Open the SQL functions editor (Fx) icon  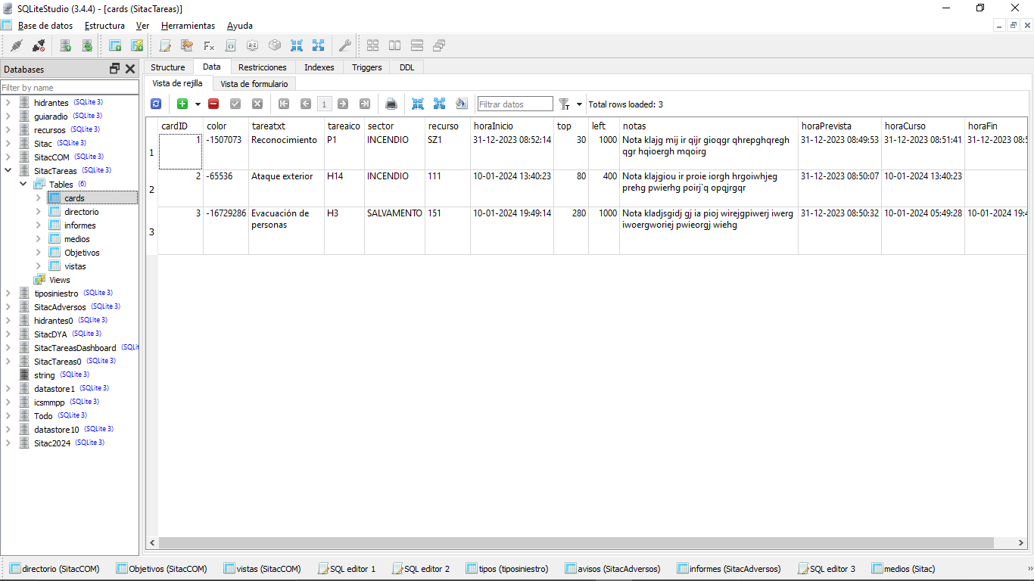pyautogui.click(x=209, y=45)
